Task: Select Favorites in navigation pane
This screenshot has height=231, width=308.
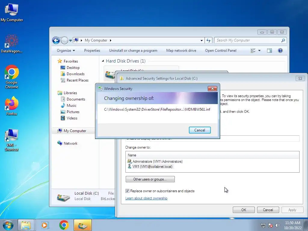Action: [68, 61]
